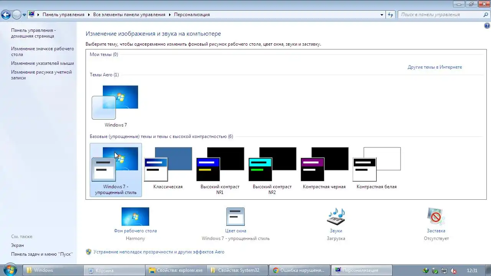Click 'Harmony' text under desktop background
This screenshot has width=491, height=276.
point(135,238)
